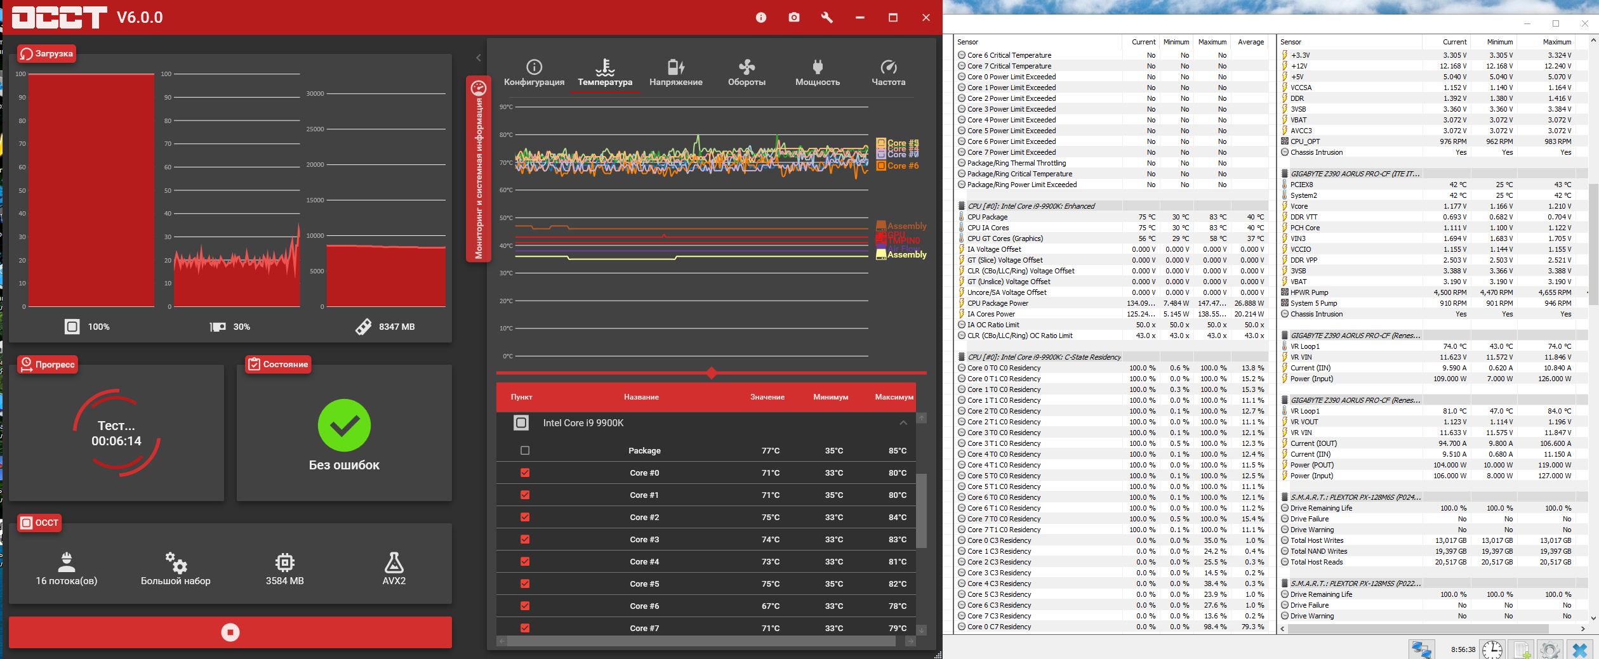Toggle the Core #6 checkbox
The width and height of the screenshot is (1599, 659).
click(525, 606)
